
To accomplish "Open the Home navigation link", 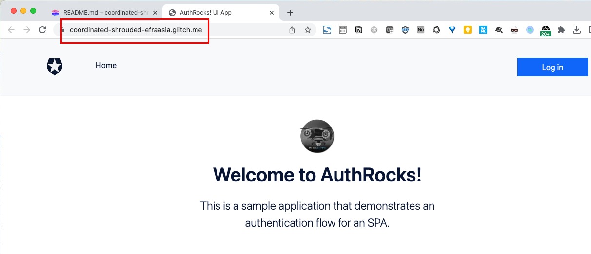I will 106,66.
